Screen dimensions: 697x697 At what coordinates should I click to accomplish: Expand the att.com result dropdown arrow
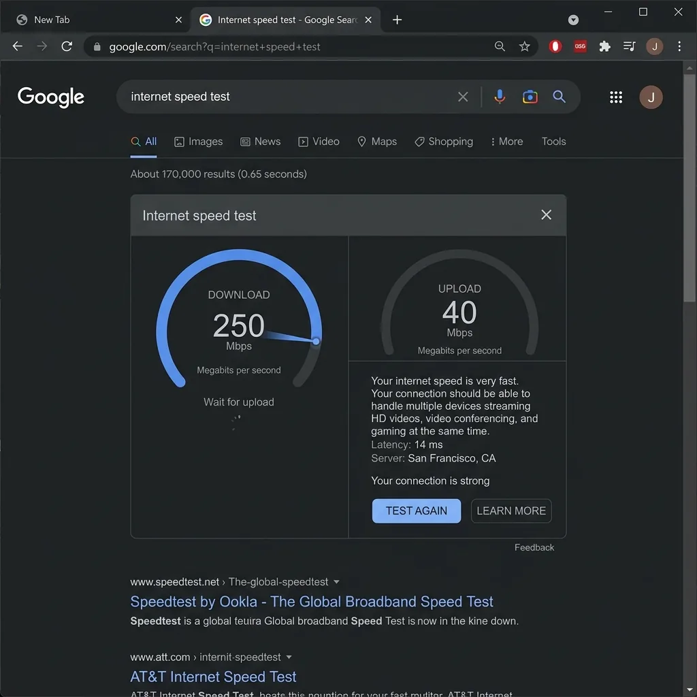coord(289,657)
